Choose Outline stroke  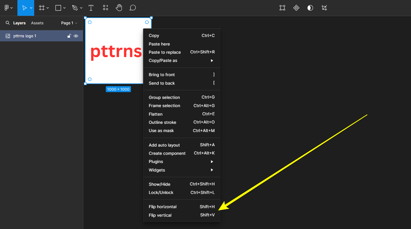[x=182, y=122]
